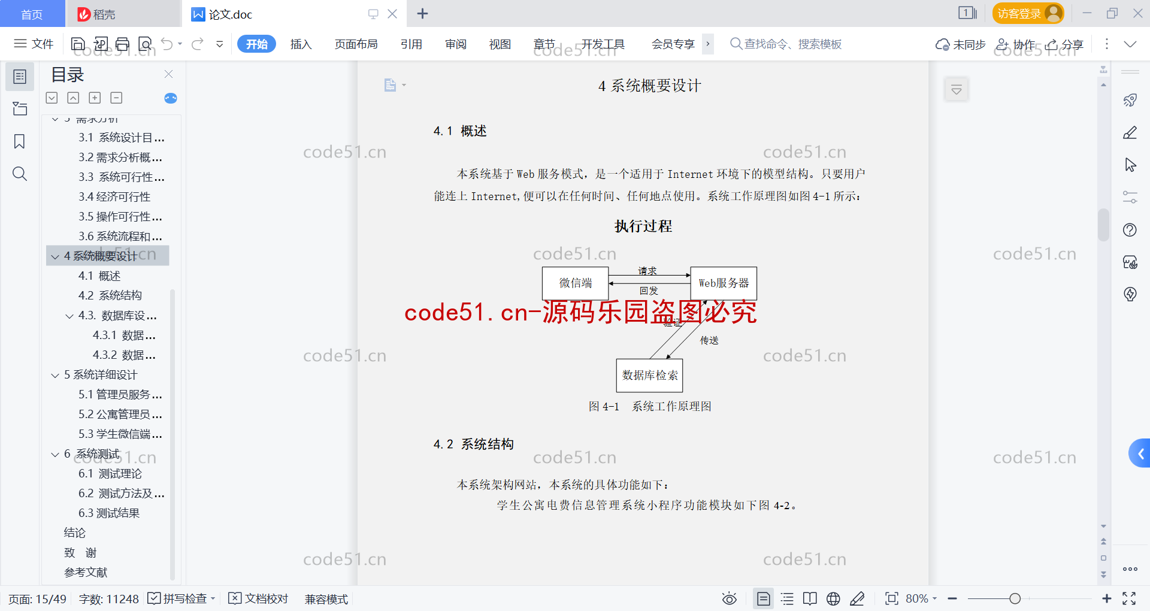This screenshot has width=1150, height=611.
Task: Select the cursor selection tool in right sidebar
Action: pyautogui.click(x=1130, y=165)
